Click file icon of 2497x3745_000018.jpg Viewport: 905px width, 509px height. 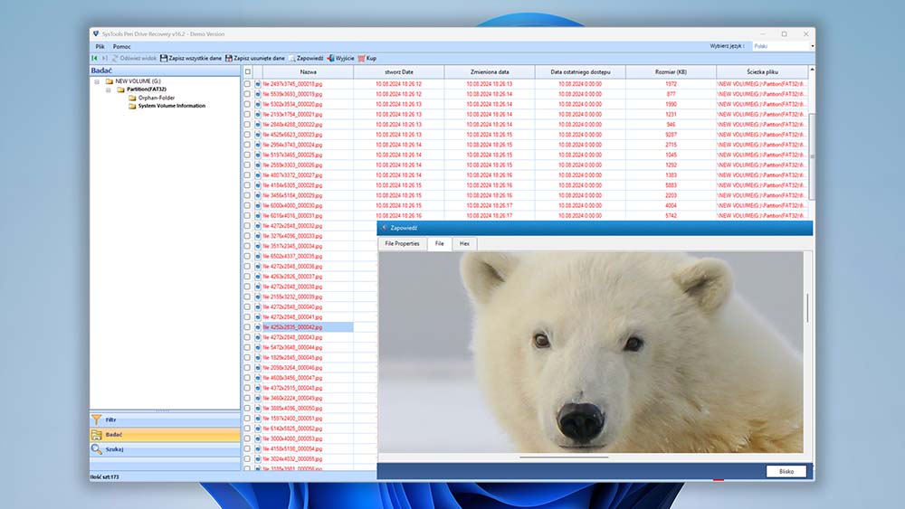tap(258, 84)
